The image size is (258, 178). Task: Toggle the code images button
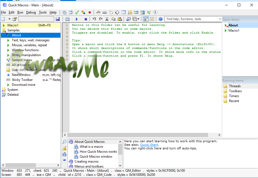[146, 19]
